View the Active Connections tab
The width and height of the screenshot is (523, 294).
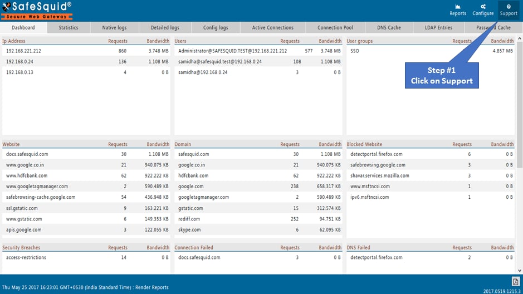(272, 28)
